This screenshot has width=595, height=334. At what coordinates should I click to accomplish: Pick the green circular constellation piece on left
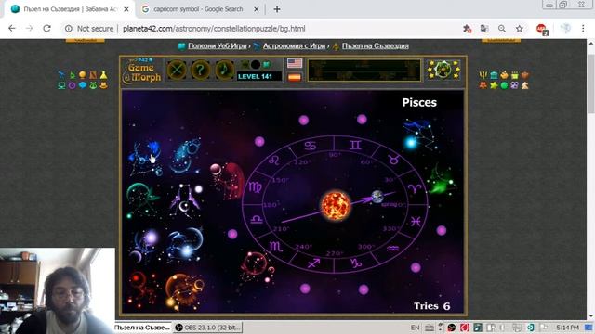141,200
